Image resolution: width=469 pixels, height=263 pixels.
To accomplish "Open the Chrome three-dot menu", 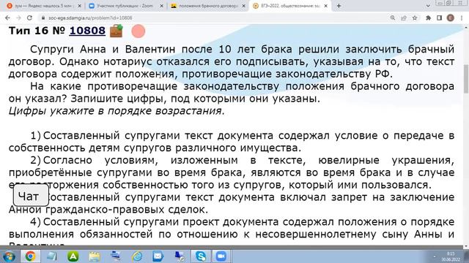I will pos(462,18).
